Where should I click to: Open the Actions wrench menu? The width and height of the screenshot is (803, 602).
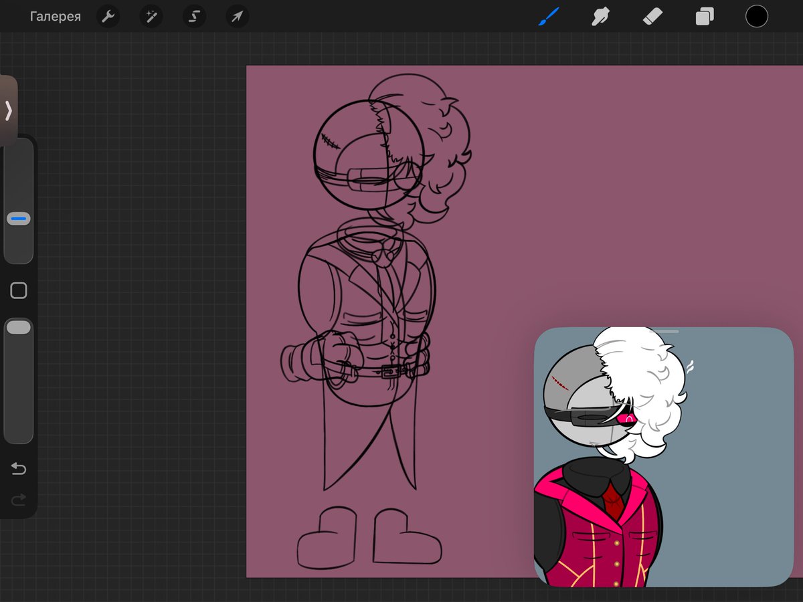(x=108, y=16)
